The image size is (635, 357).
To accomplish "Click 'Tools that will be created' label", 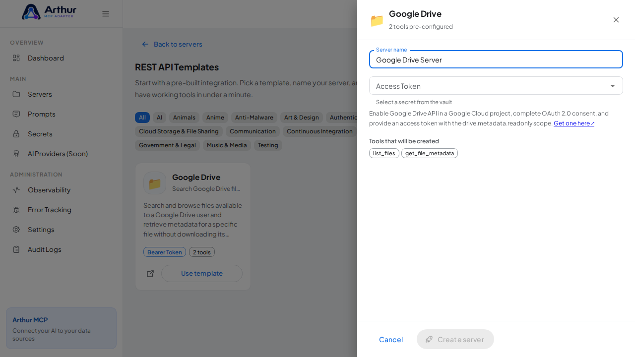I will tap(404, 141).
